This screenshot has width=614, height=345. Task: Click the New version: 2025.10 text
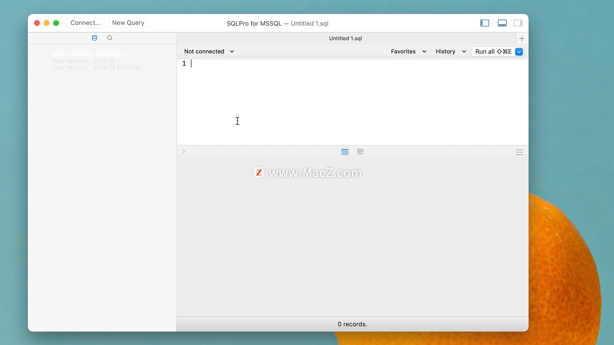[x=83, y=61]
